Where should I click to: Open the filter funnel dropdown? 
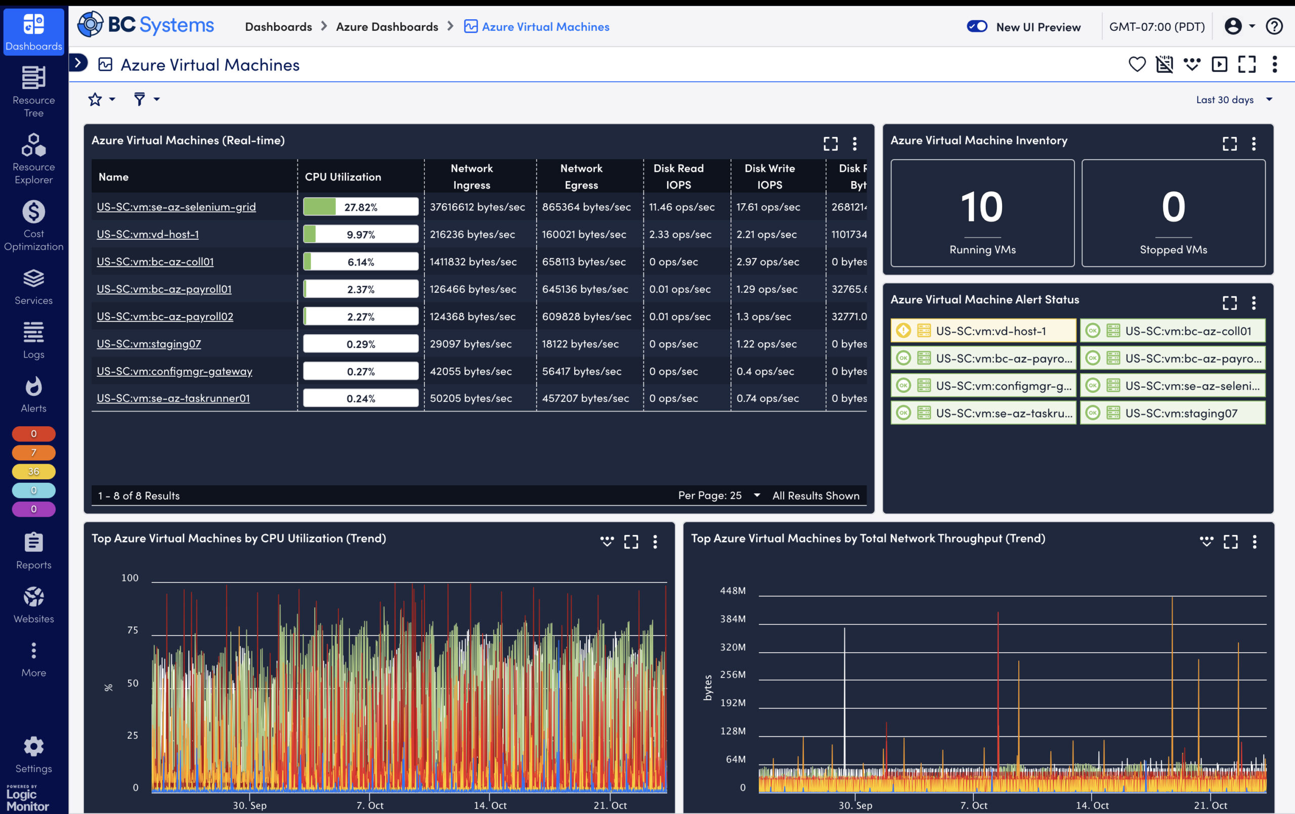click(x=146, y=100)
